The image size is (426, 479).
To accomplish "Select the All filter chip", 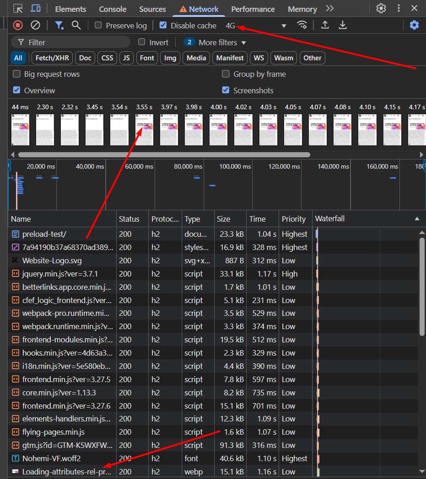I will pos(18,58).
